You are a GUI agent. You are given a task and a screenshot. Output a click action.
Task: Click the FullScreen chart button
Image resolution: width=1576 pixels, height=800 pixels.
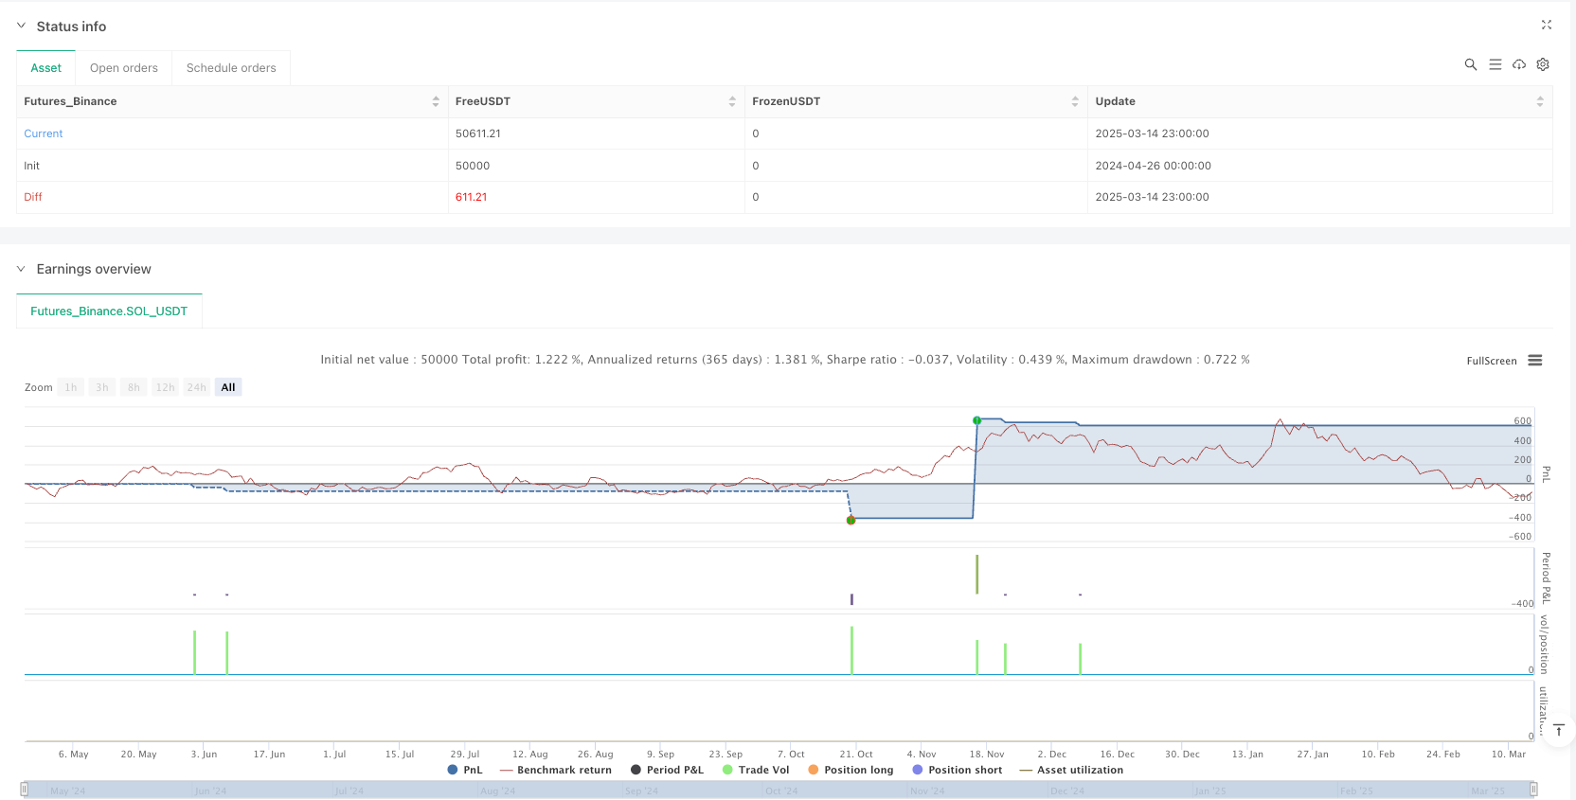pos(1492,361)
